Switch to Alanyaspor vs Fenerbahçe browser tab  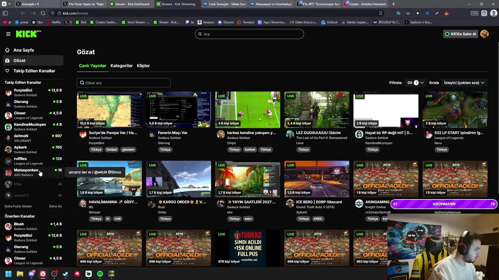click(271, 4)
